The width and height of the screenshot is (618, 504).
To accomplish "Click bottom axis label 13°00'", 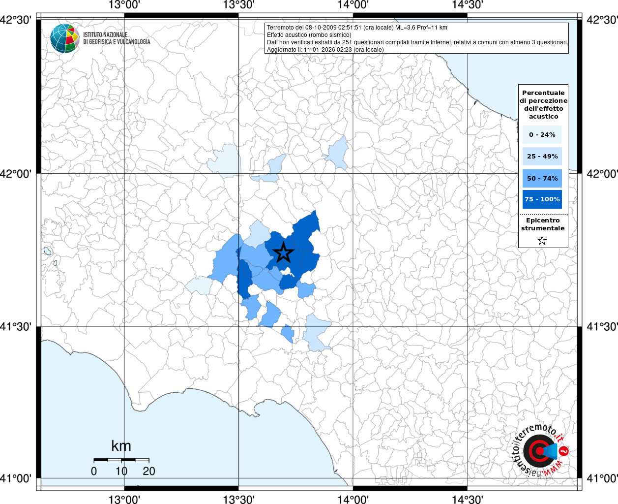I will 124,499.
